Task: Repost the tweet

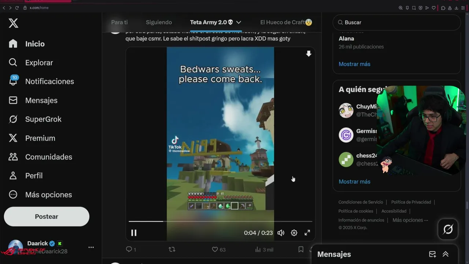Action: coord(172,249)
